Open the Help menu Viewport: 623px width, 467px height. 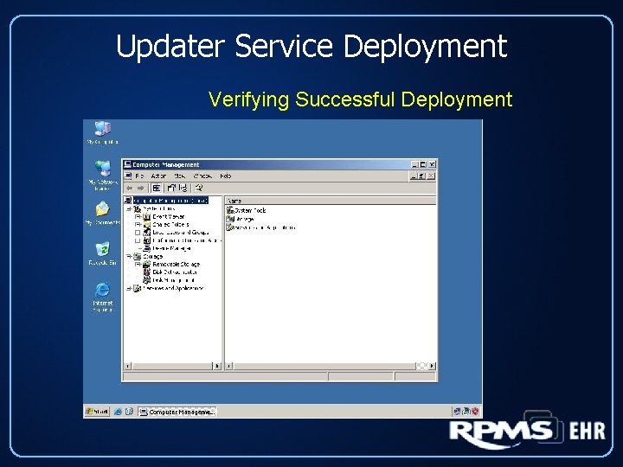tap(225, 176)
